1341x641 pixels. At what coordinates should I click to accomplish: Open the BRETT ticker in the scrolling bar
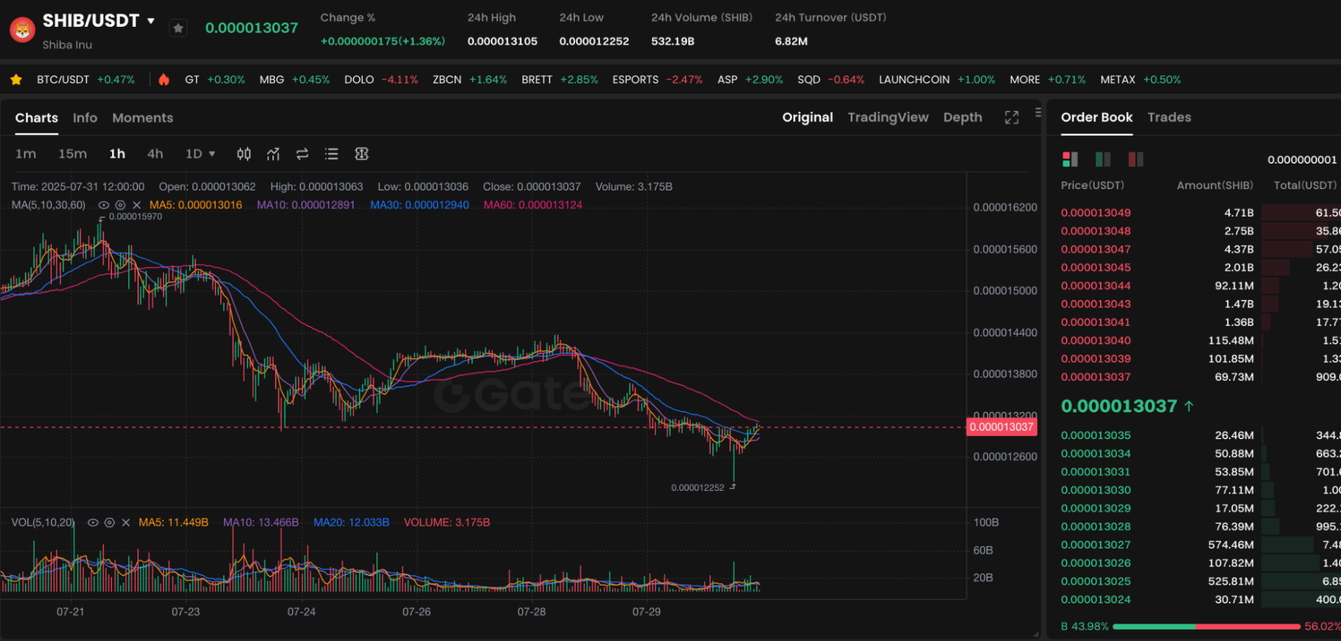pyautogui.click(x=559, y=80)
